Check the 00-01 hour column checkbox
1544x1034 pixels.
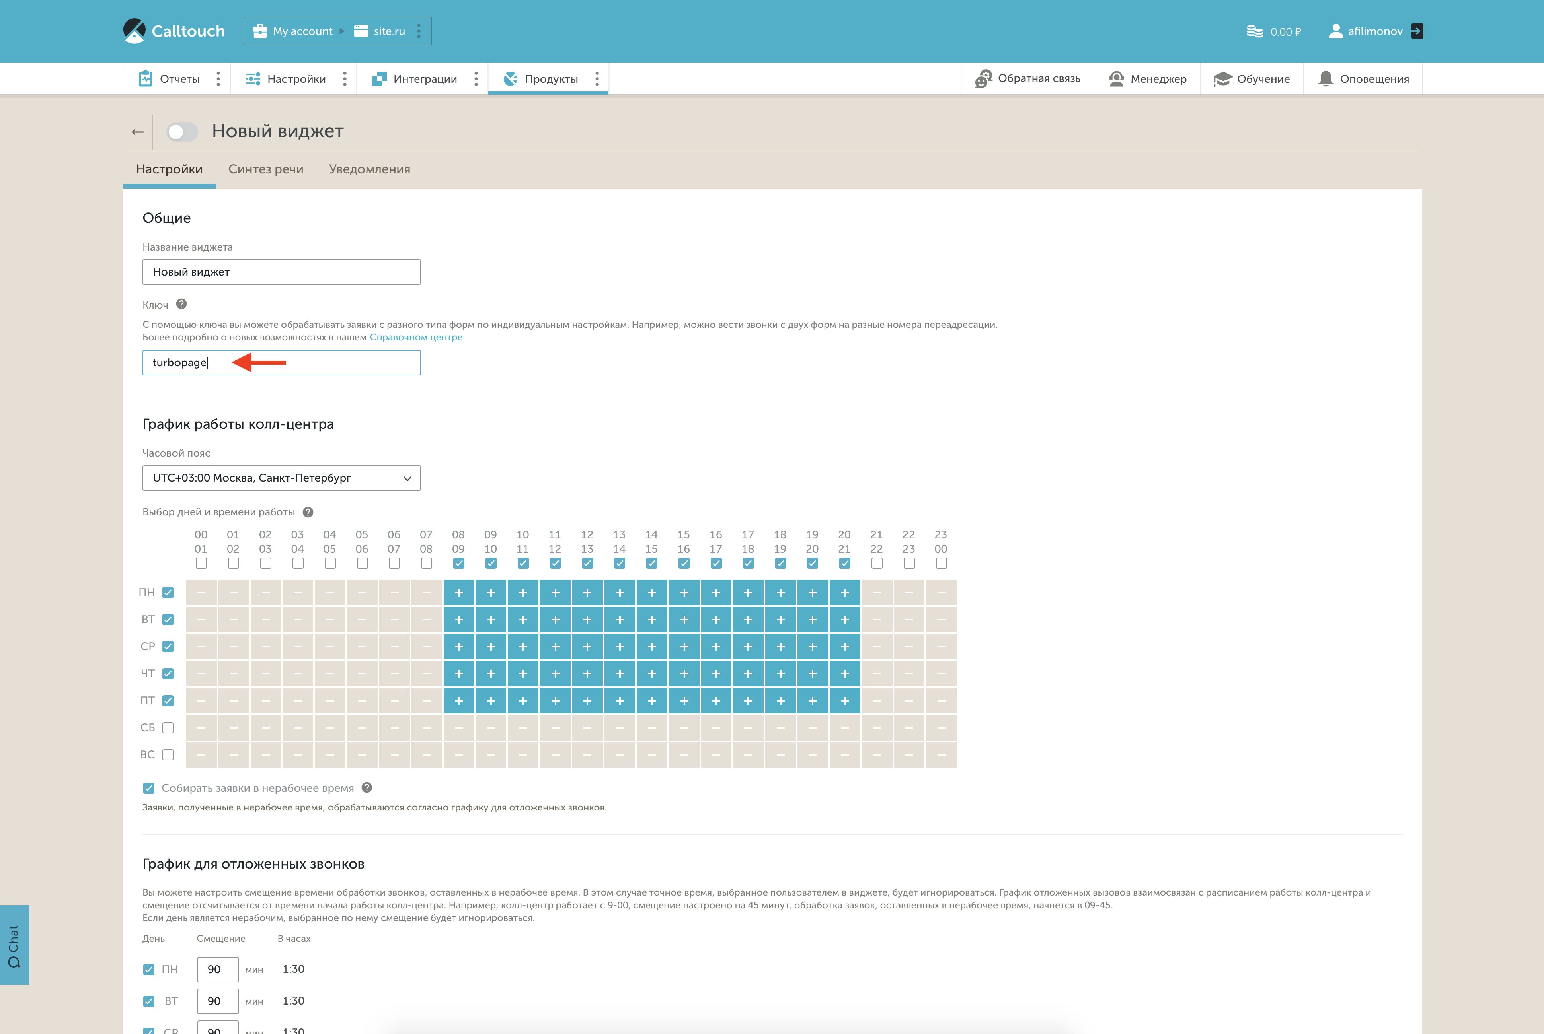click(x=201, y=563)
